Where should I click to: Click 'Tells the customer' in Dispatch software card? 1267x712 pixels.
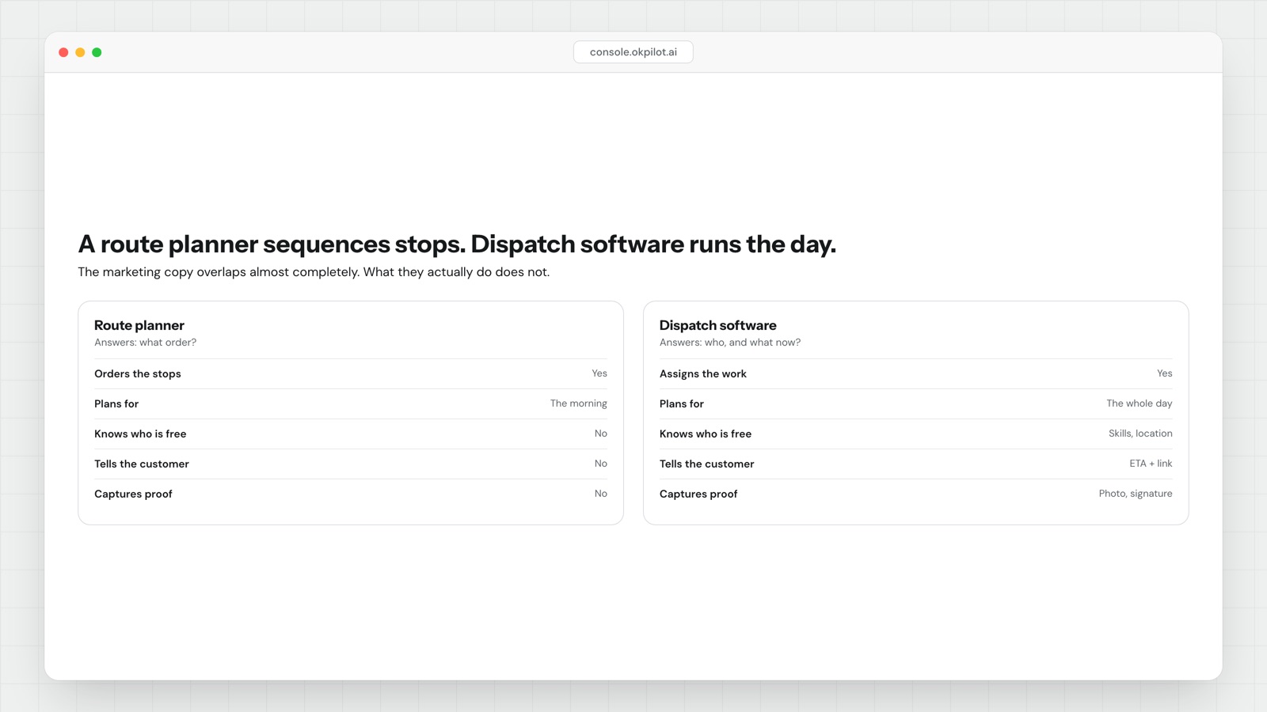click(x=707, y=464)
